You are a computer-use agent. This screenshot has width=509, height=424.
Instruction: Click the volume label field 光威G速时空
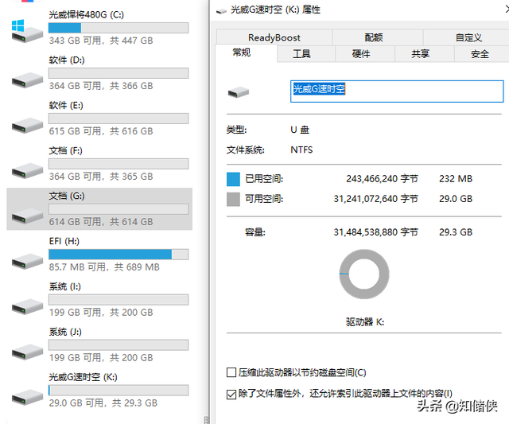point(397,91)
